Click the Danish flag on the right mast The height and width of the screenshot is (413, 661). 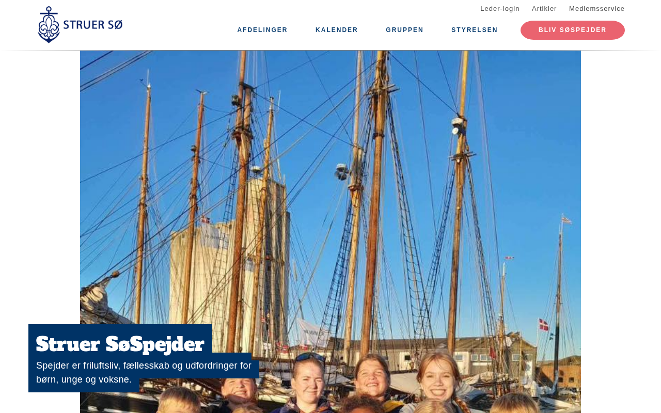(x=544, y=324)
